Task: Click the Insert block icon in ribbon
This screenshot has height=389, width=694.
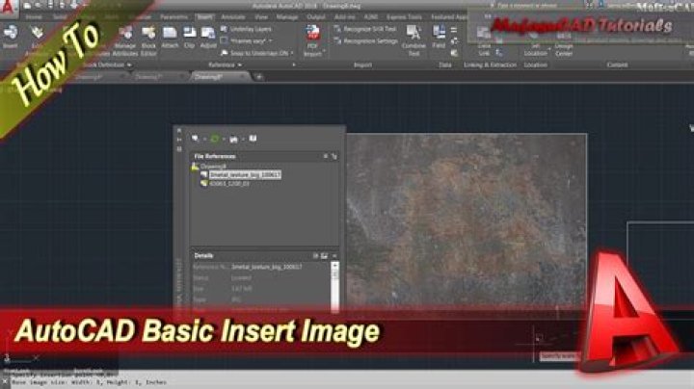Action: pos(11,37)
